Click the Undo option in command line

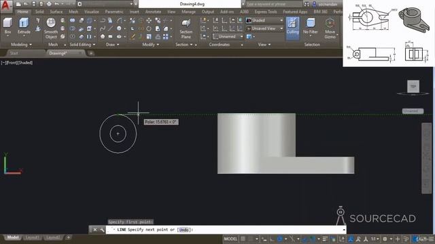pyautogui.click(x=184, y=230)
